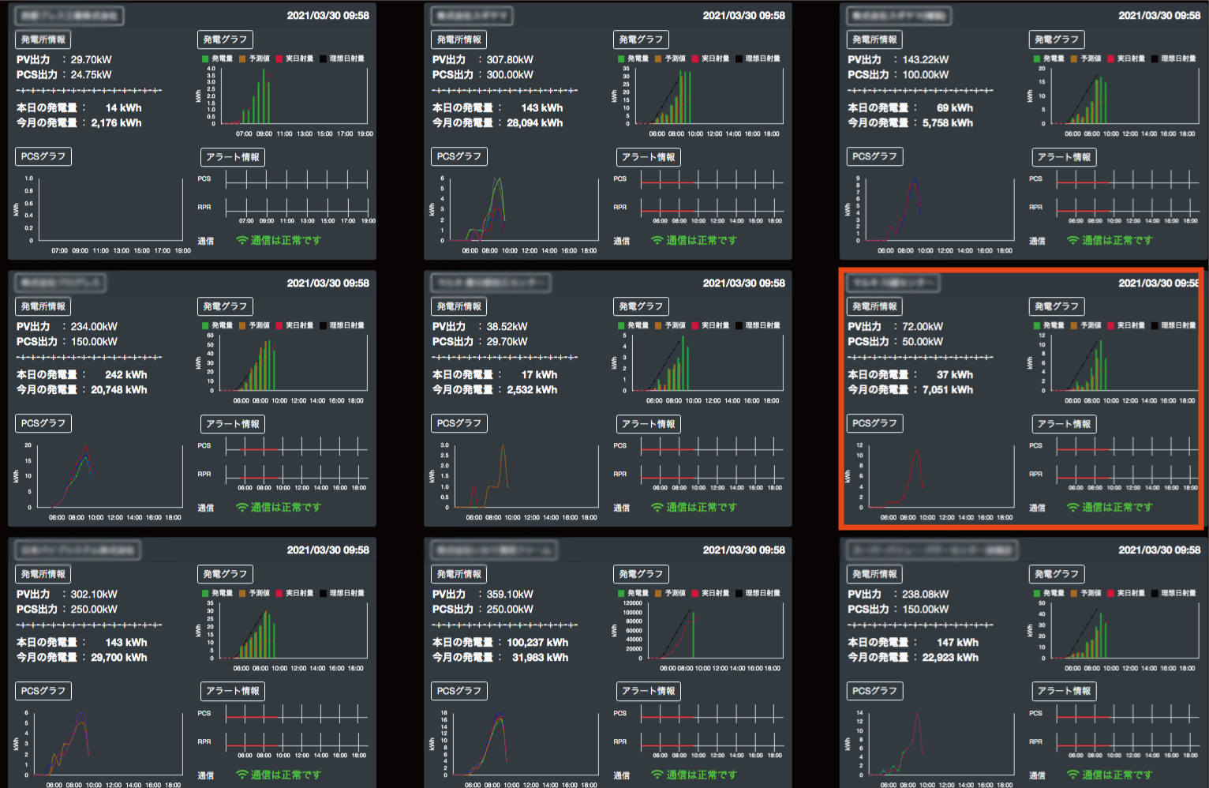This screenshot has width=1209, height=788.
Task: Open 発電所情報 for the PV 29.70kW plant
Action: [x=43, y=39]
